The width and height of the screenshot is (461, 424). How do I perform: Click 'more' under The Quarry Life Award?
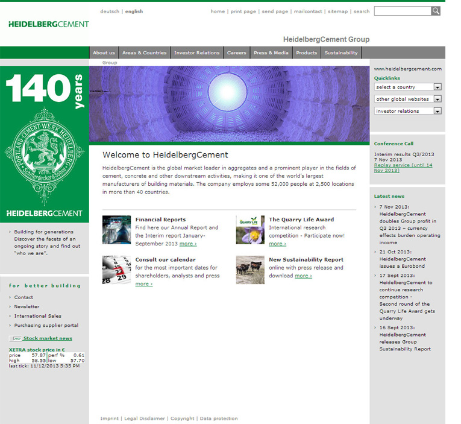[277, 244]
